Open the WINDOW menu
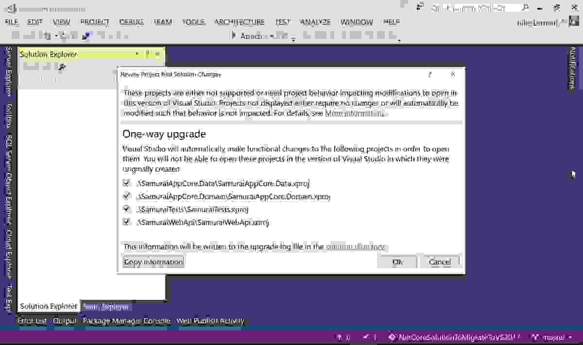Image resolution: width=583 pixels, height=345 pixels. pyautogui.click(x=357, y=22)
